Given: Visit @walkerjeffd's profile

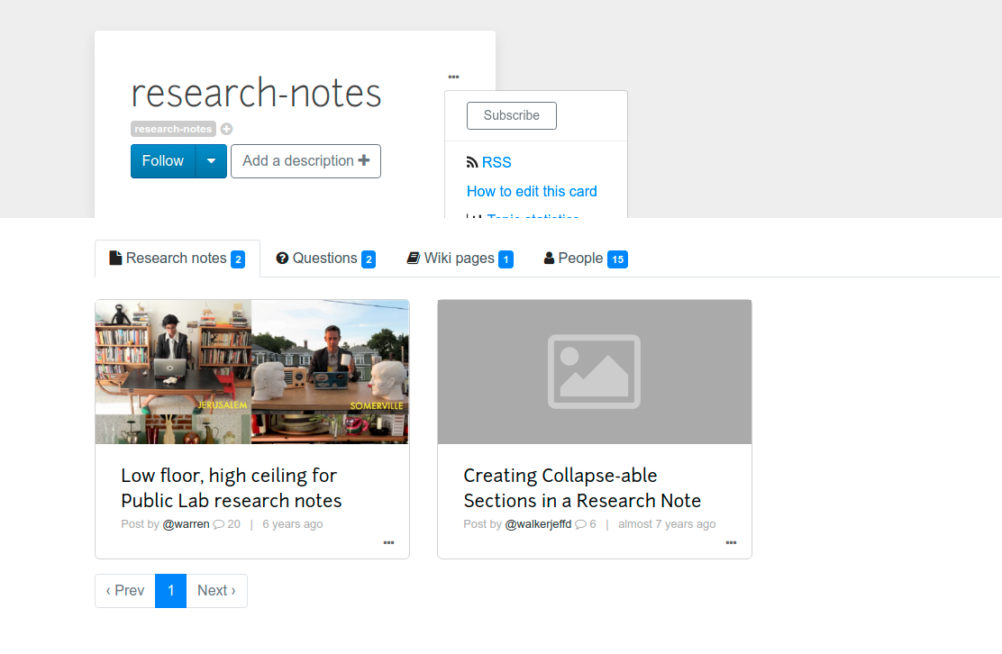Looking at the screenshot, I should [x=538, y=523].
